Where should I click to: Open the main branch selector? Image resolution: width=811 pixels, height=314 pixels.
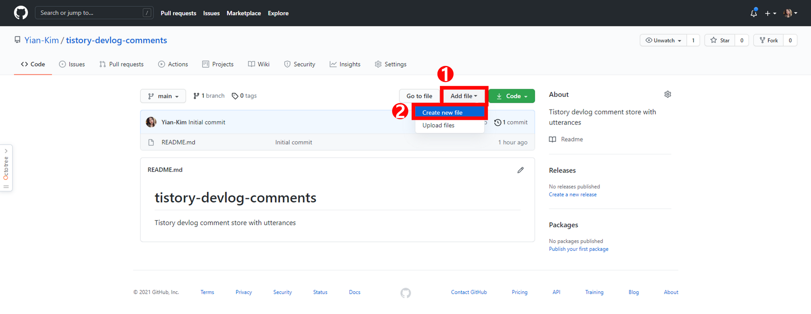point(163,96)
